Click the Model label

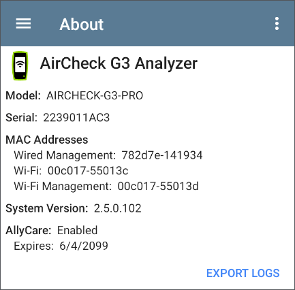23,95
